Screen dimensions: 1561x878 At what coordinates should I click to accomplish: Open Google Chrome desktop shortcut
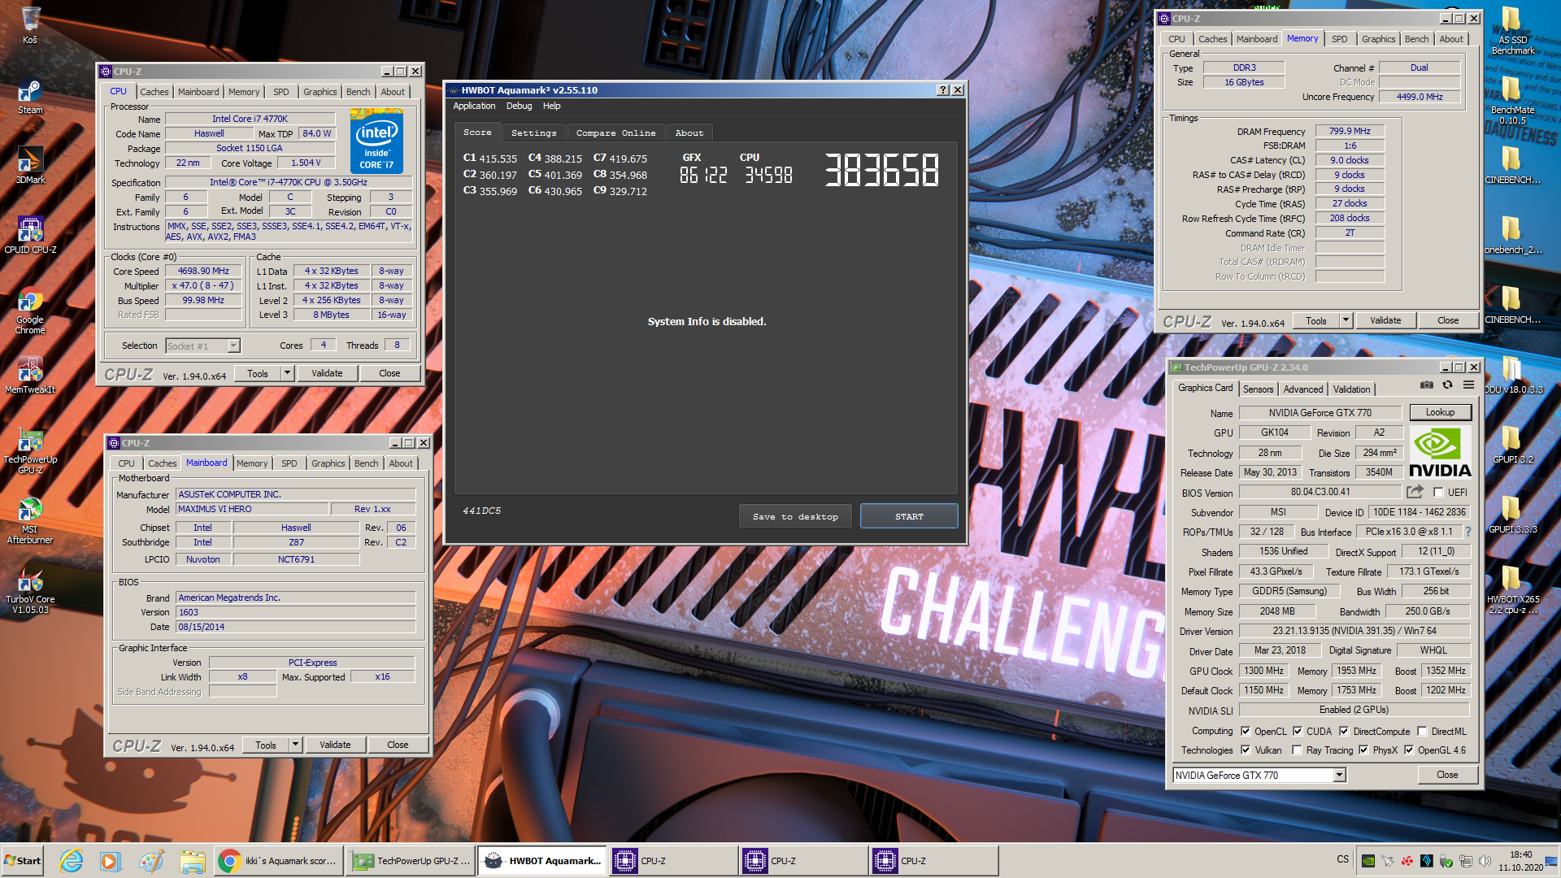point(30,311)
